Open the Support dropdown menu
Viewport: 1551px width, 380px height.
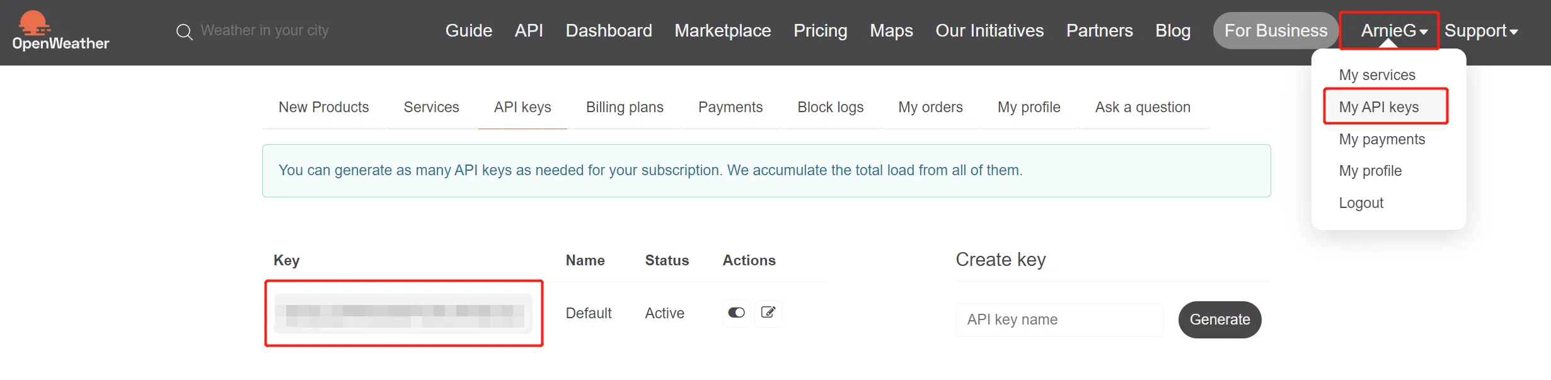click(1481, 30)
